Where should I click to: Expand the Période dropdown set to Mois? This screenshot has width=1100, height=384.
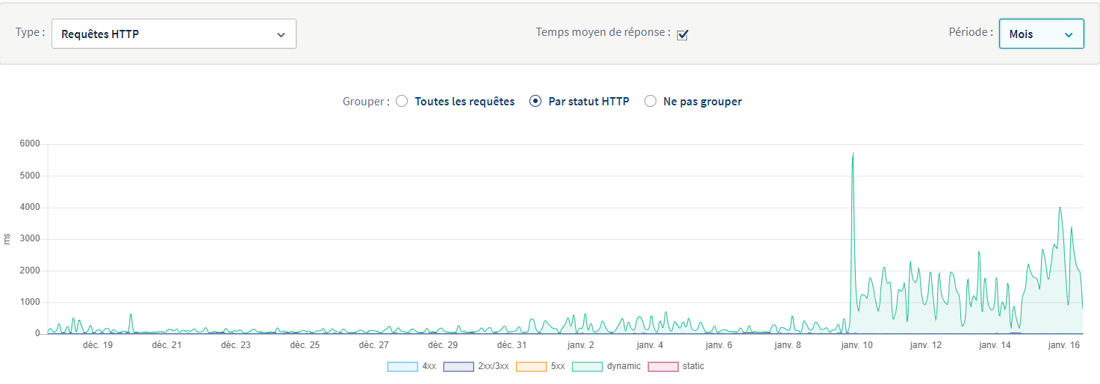[x=1041, y=34]
